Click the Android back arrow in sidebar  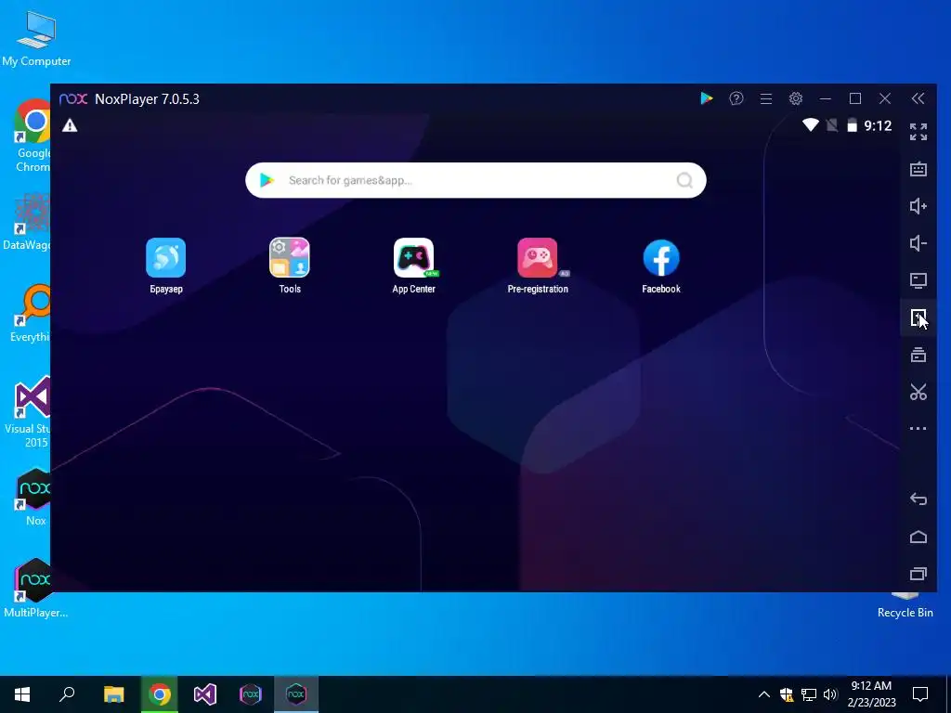[918, 499]
